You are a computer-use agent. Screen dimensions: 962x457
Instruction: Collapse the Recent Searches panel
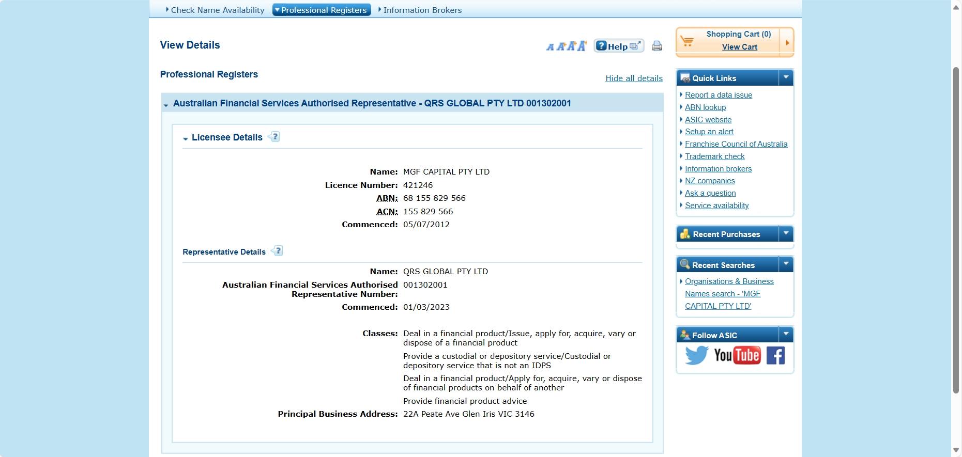coord(786,264)
